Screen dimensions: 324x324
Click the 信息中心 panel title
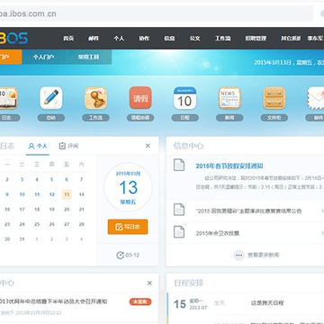[x=188, y=146]
